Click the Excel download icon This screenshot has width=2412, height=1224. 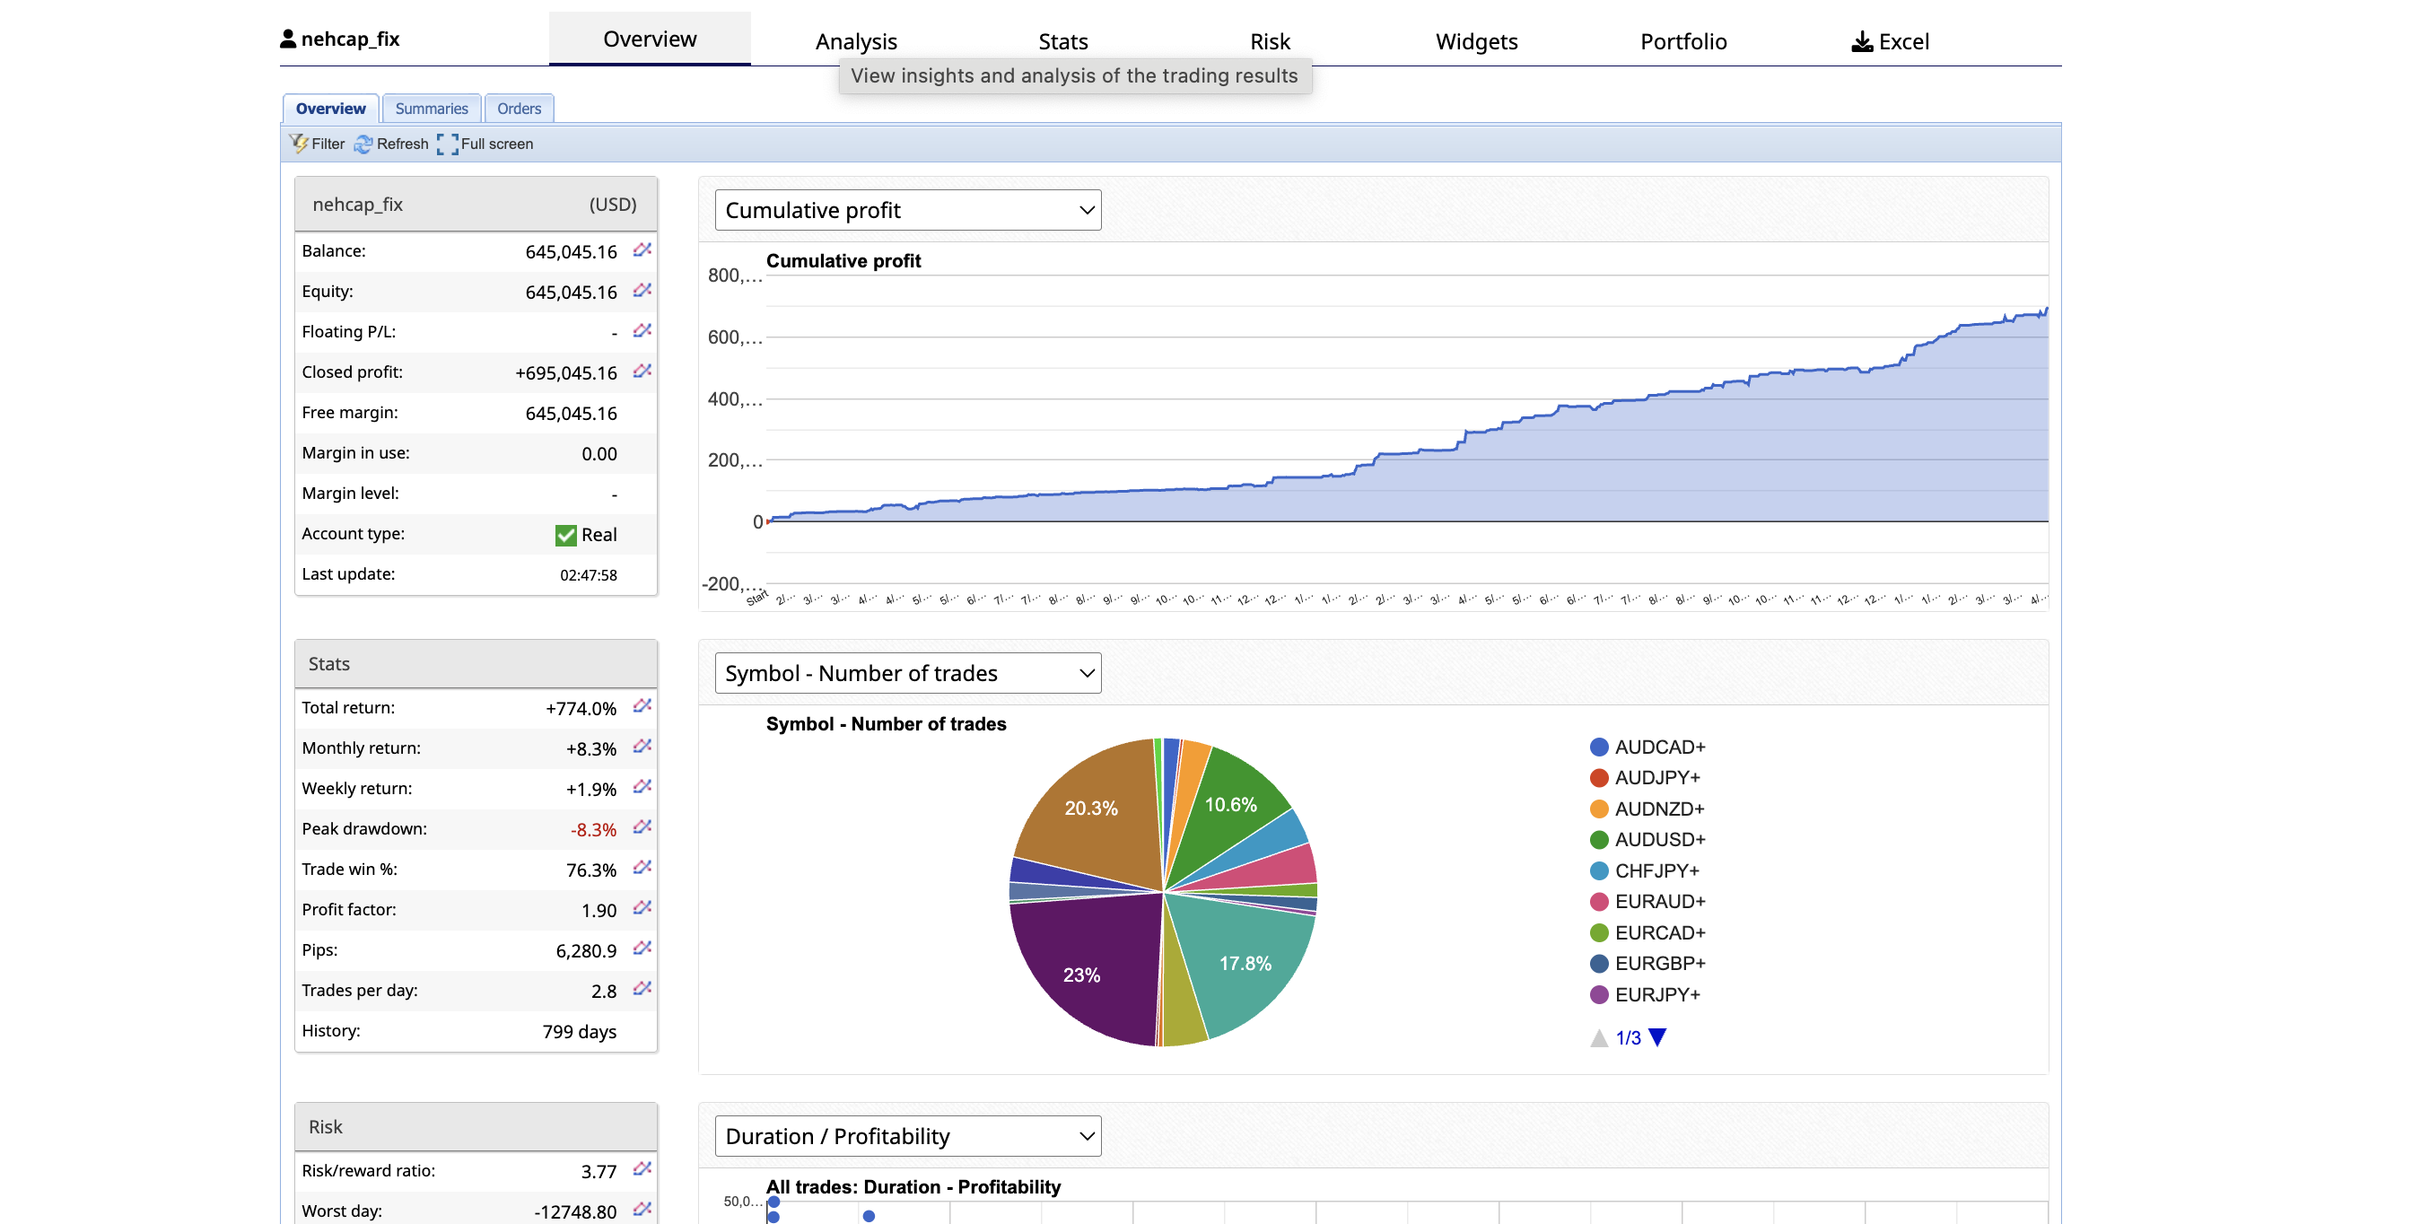tap(1861, 41)
